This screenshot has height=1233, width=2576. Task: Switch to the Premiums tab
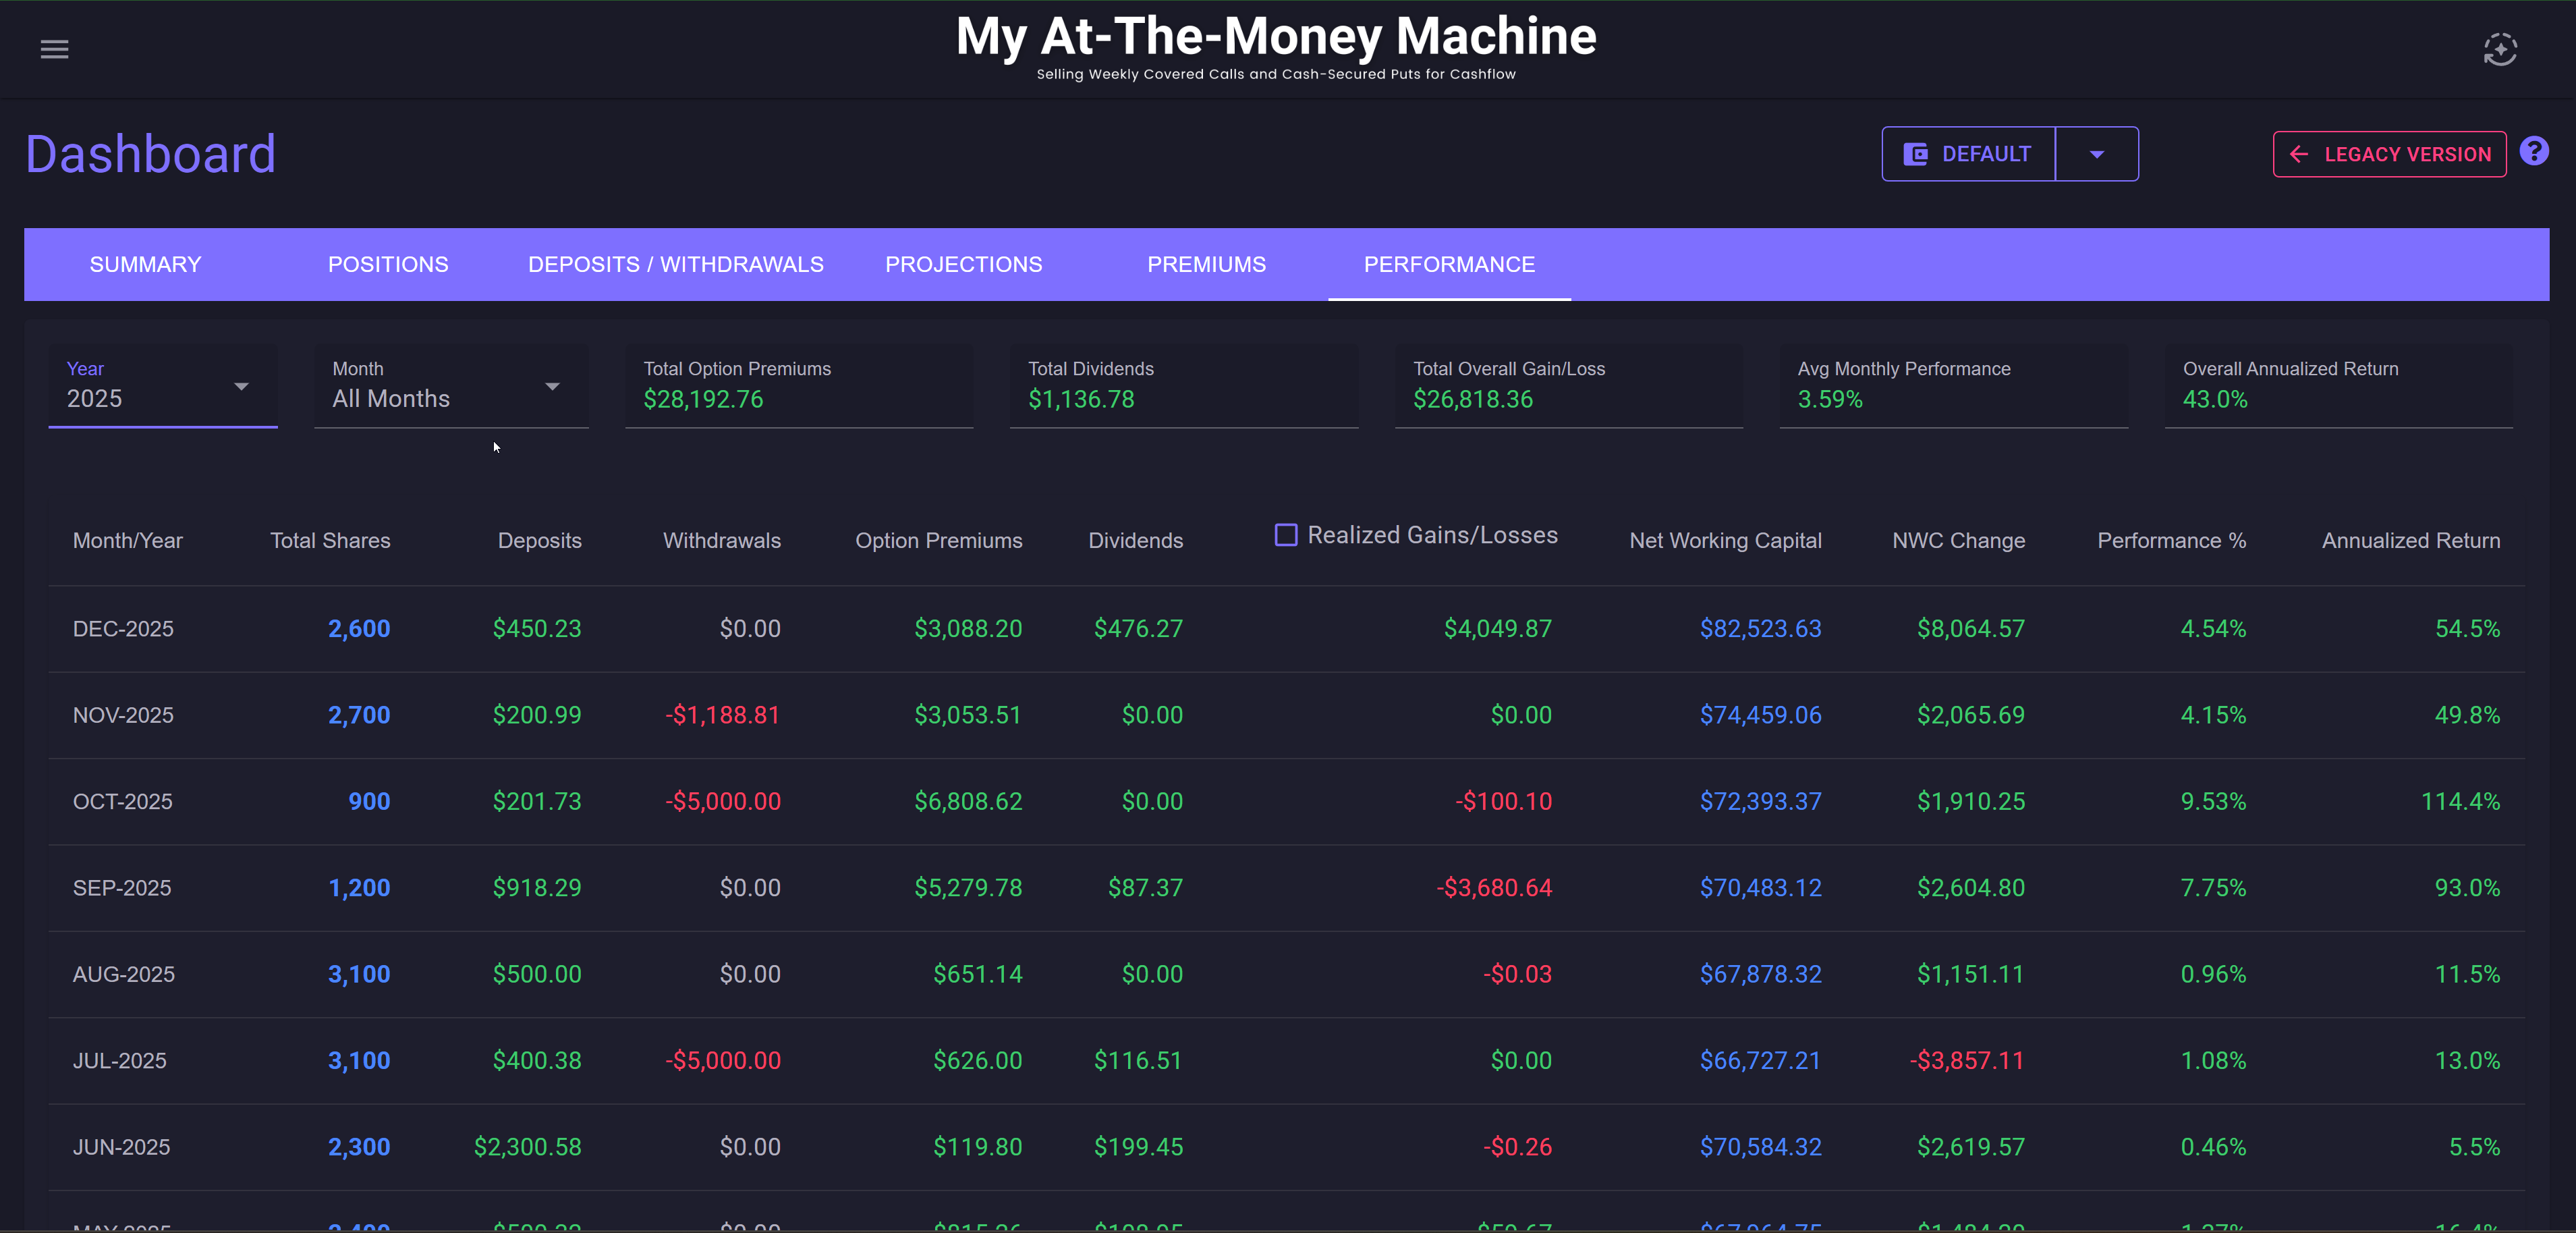[x=1206, y=264]
